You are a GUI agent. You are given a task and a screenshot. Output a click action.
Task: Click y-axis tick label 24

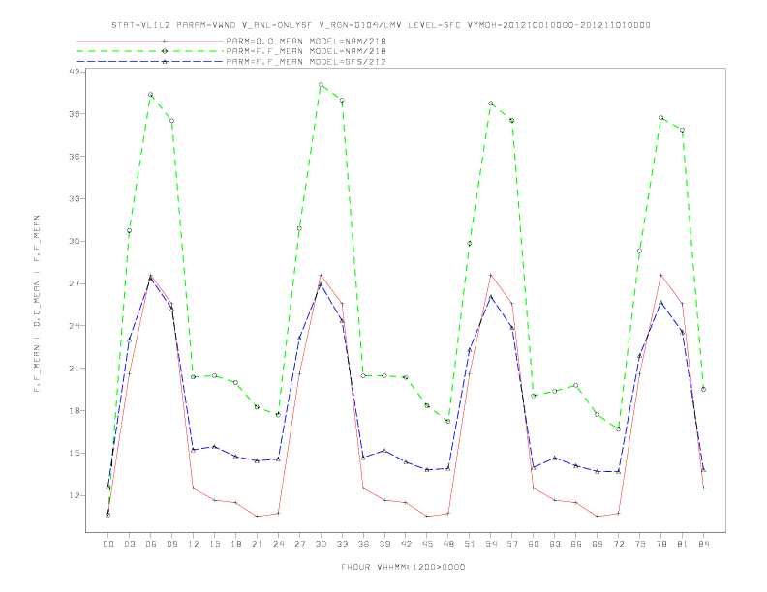pyautogui.click(x=76, y=326)
